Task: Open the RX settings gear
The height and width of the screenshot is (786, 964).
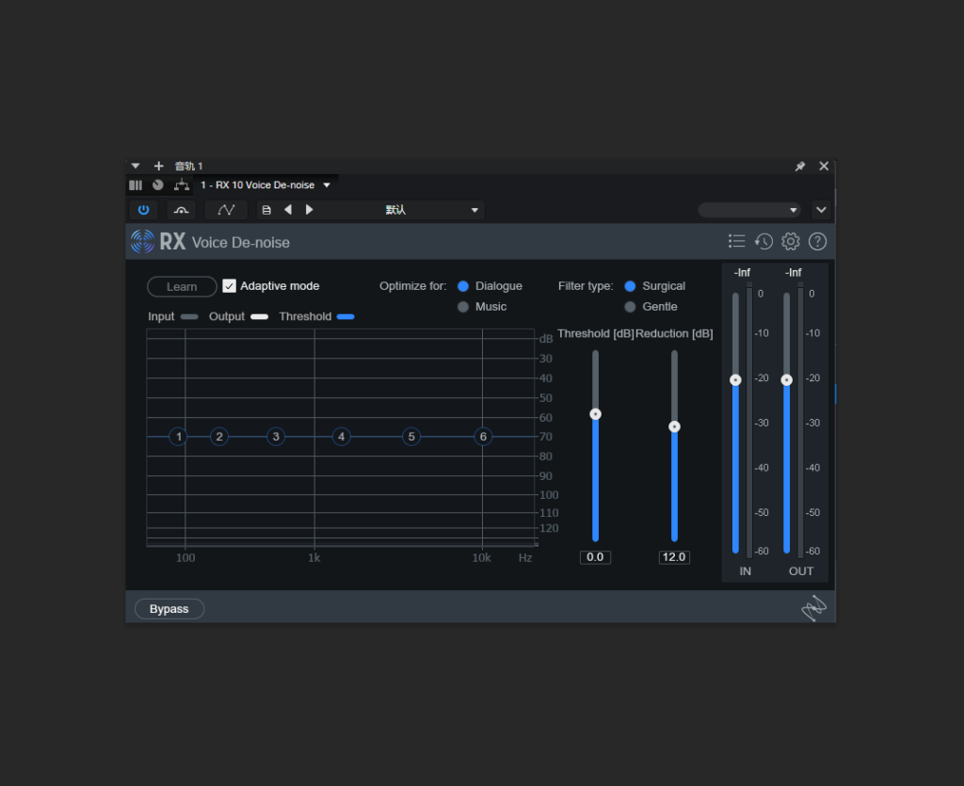Action: pyautogui.click(x=791, y=242)
